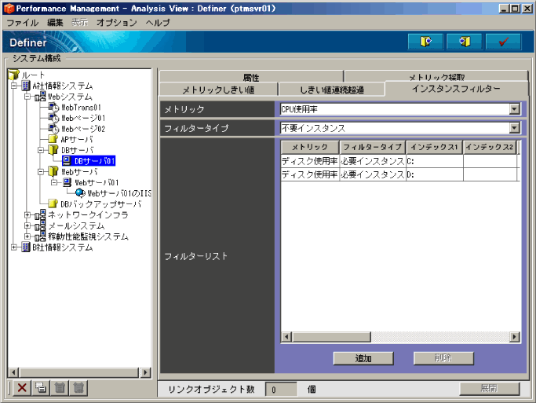Click the Webサーバ01のIIS globe icon
Viewport: 536px width, 403px height.
click(80, 193)
